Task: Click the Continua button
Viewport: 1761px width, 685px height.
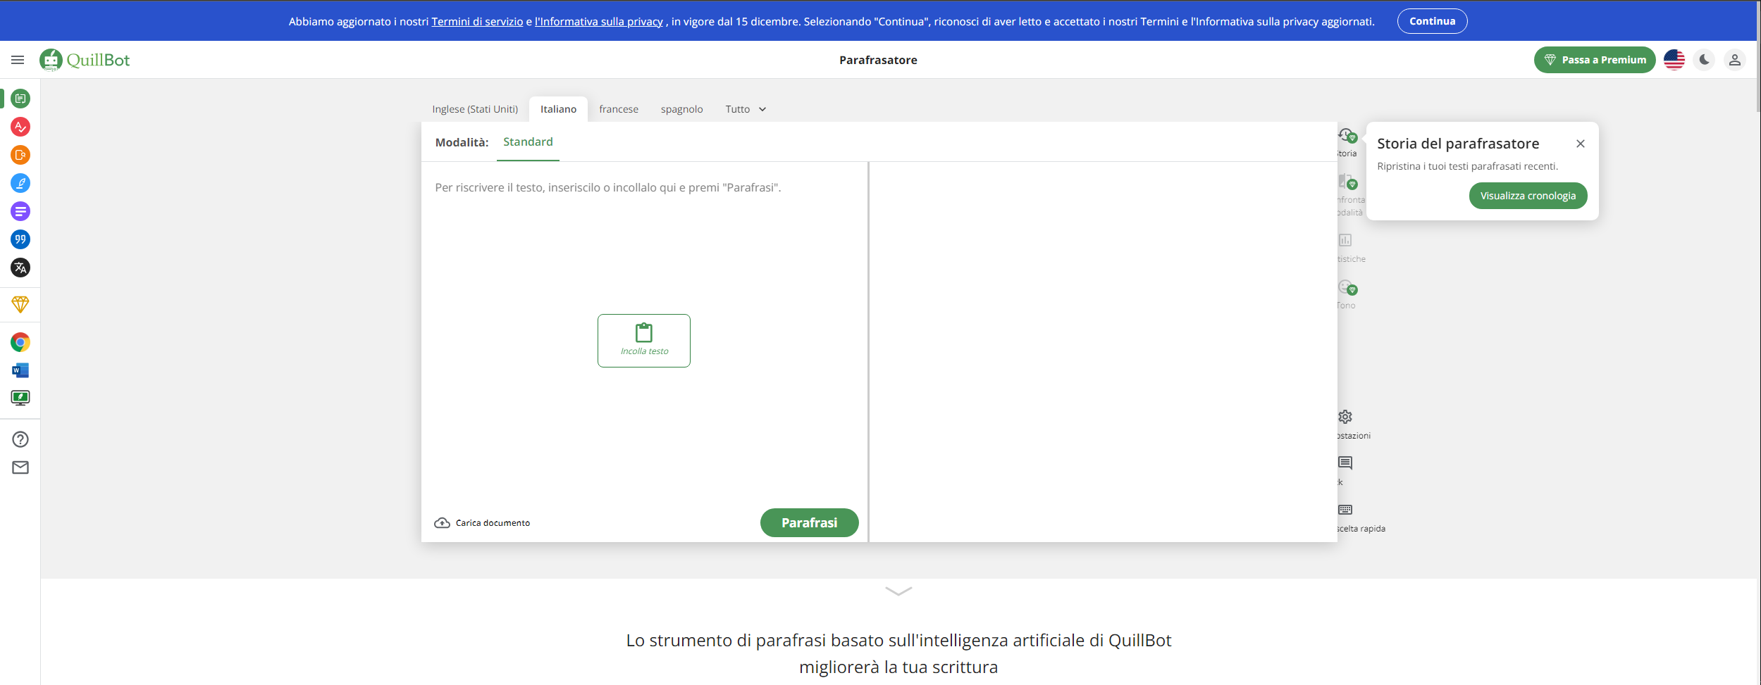Action: coord(1432,20)
